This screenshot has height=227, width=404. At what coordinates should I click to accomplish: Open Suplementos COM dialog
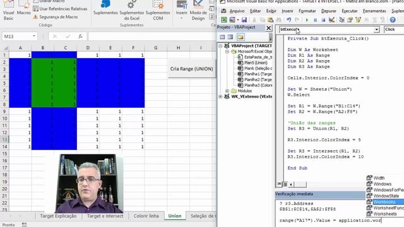pyautogui.click(x=158, y=10)
